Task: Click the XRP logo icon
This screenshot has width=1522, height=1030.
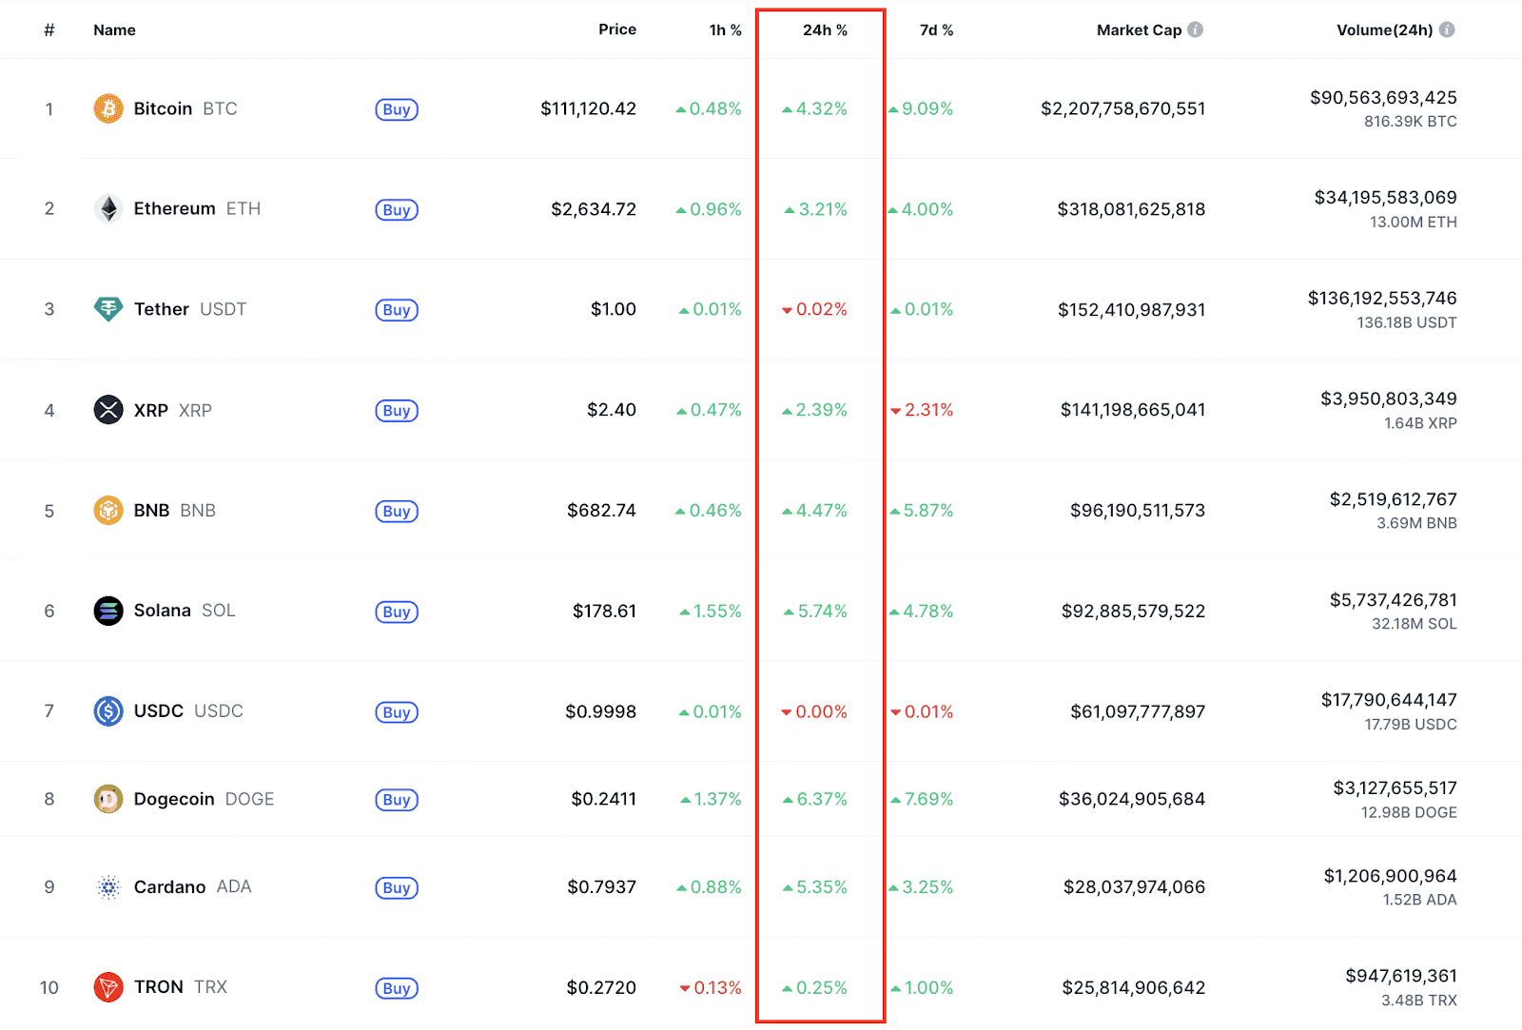Action: pyautogui.click(x=108, y=410)
